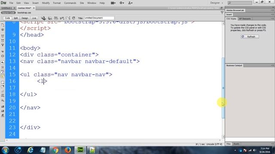Image resolution: width=275 pixels, height=154 pixels.
Task: Click the Format Source Code coding icon
Action: click(3, 115)
